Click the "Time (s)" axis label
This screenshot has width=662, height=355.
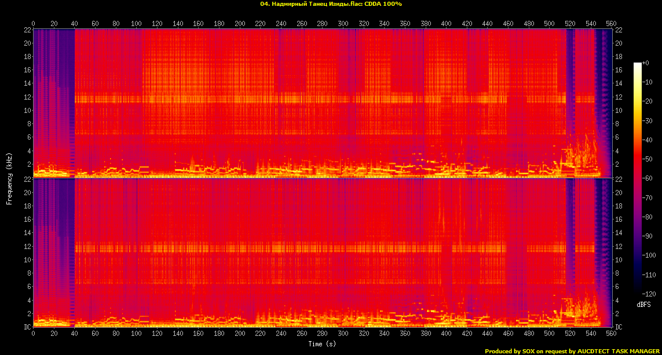click(x=323, y=344)
